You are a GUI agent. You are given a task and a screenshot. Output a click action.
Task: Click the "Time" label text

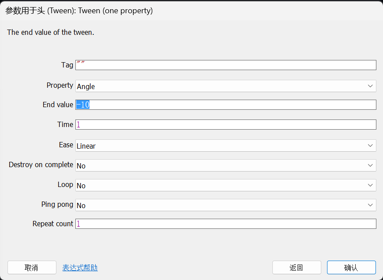(x=65, y=124)
